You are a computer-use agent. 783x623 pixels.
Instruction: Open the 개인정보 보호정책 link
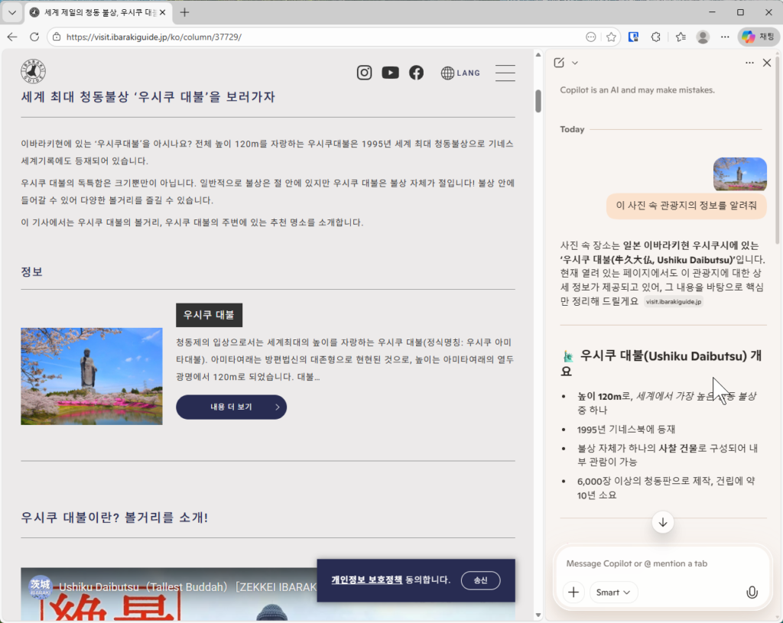[367, 580]
